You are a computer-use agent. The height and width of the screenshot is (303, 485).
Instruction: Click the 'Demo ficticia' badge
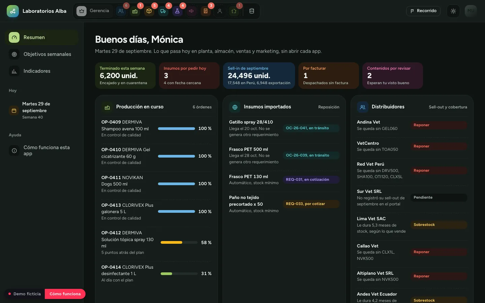(x=25, y=294)
